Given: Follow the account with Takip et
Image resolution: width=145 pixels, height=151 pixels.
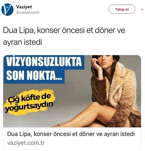Looking at the screenshot, I should click(x=122, y=9).
